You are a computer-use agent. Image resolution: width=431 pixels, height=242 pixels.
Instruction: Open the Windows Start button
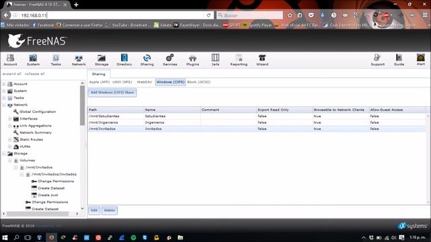click(x=5, y=237)
